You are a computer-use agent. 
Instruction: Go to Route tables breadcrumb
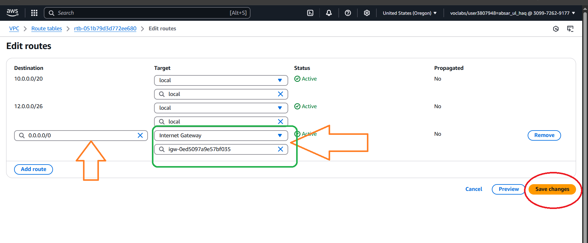point(47,28)
